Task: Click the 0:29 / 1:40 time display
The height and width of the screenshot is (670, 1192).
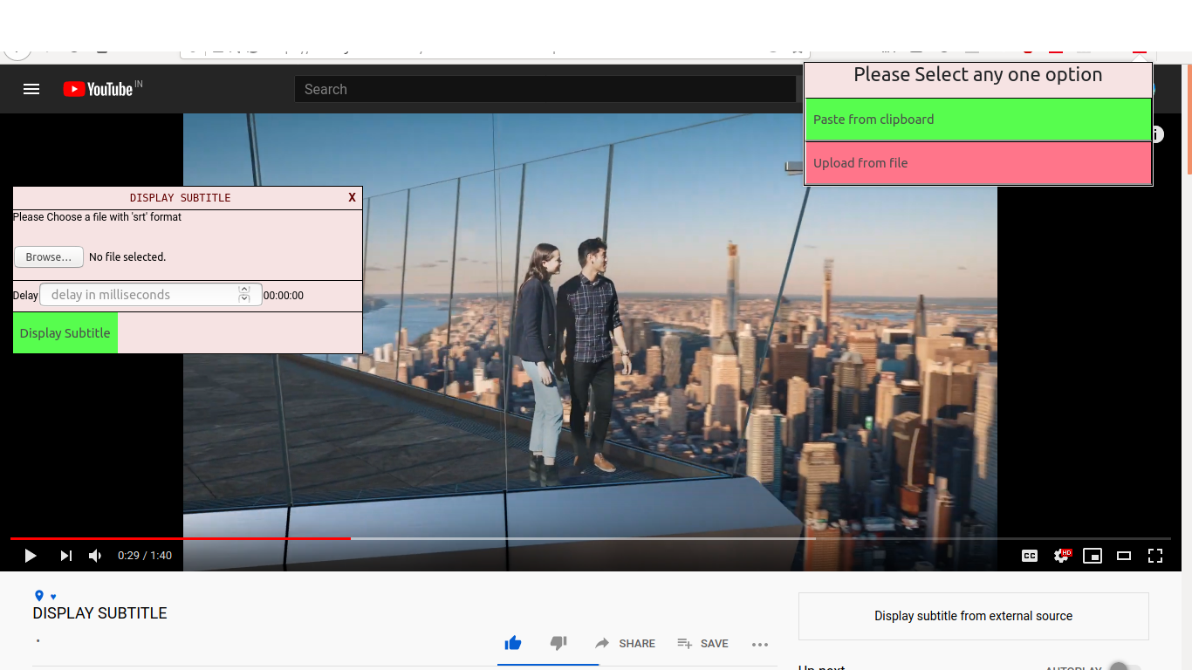Action: pyautogui.click(x=145, y=556)
